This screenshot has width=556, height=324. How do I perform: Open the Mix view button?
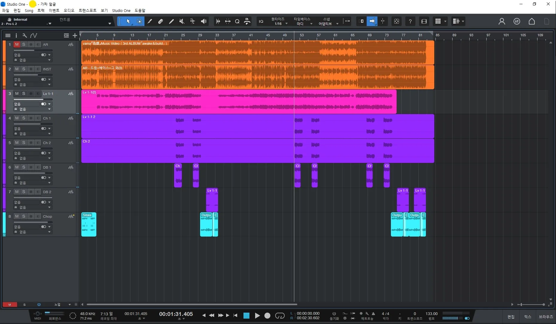[528, 317]
